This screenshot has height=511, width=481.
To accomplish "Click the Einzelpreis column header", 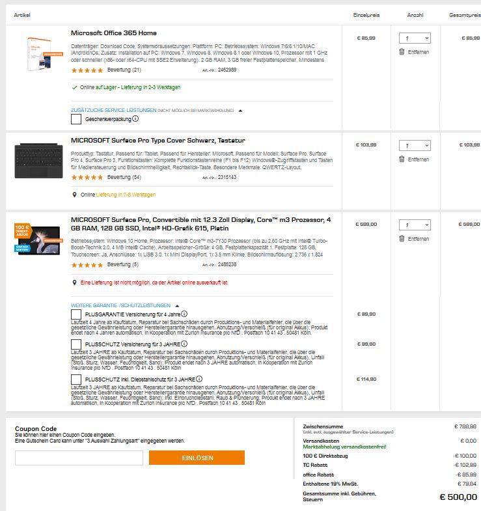I will pyautogui.click(x=366, y=15).
